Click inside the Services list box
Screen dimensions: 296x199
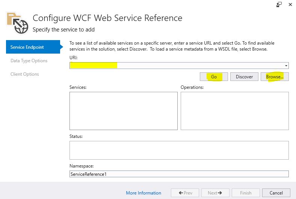coord(124,111)
